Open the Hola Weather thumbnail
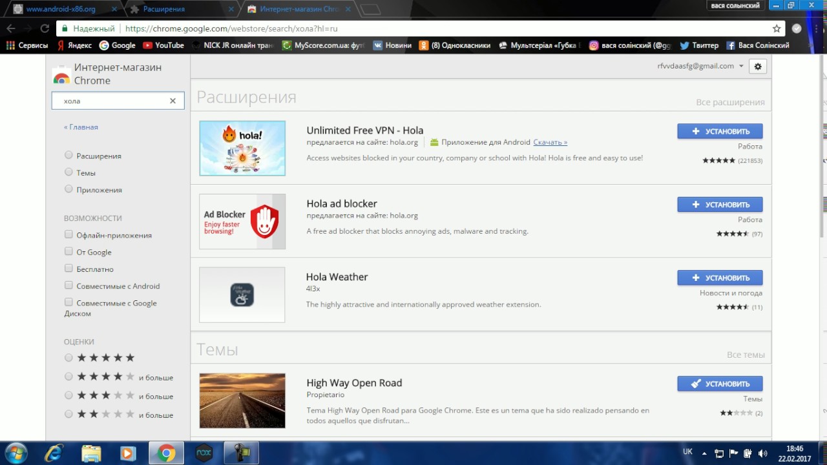 (242, 294)
